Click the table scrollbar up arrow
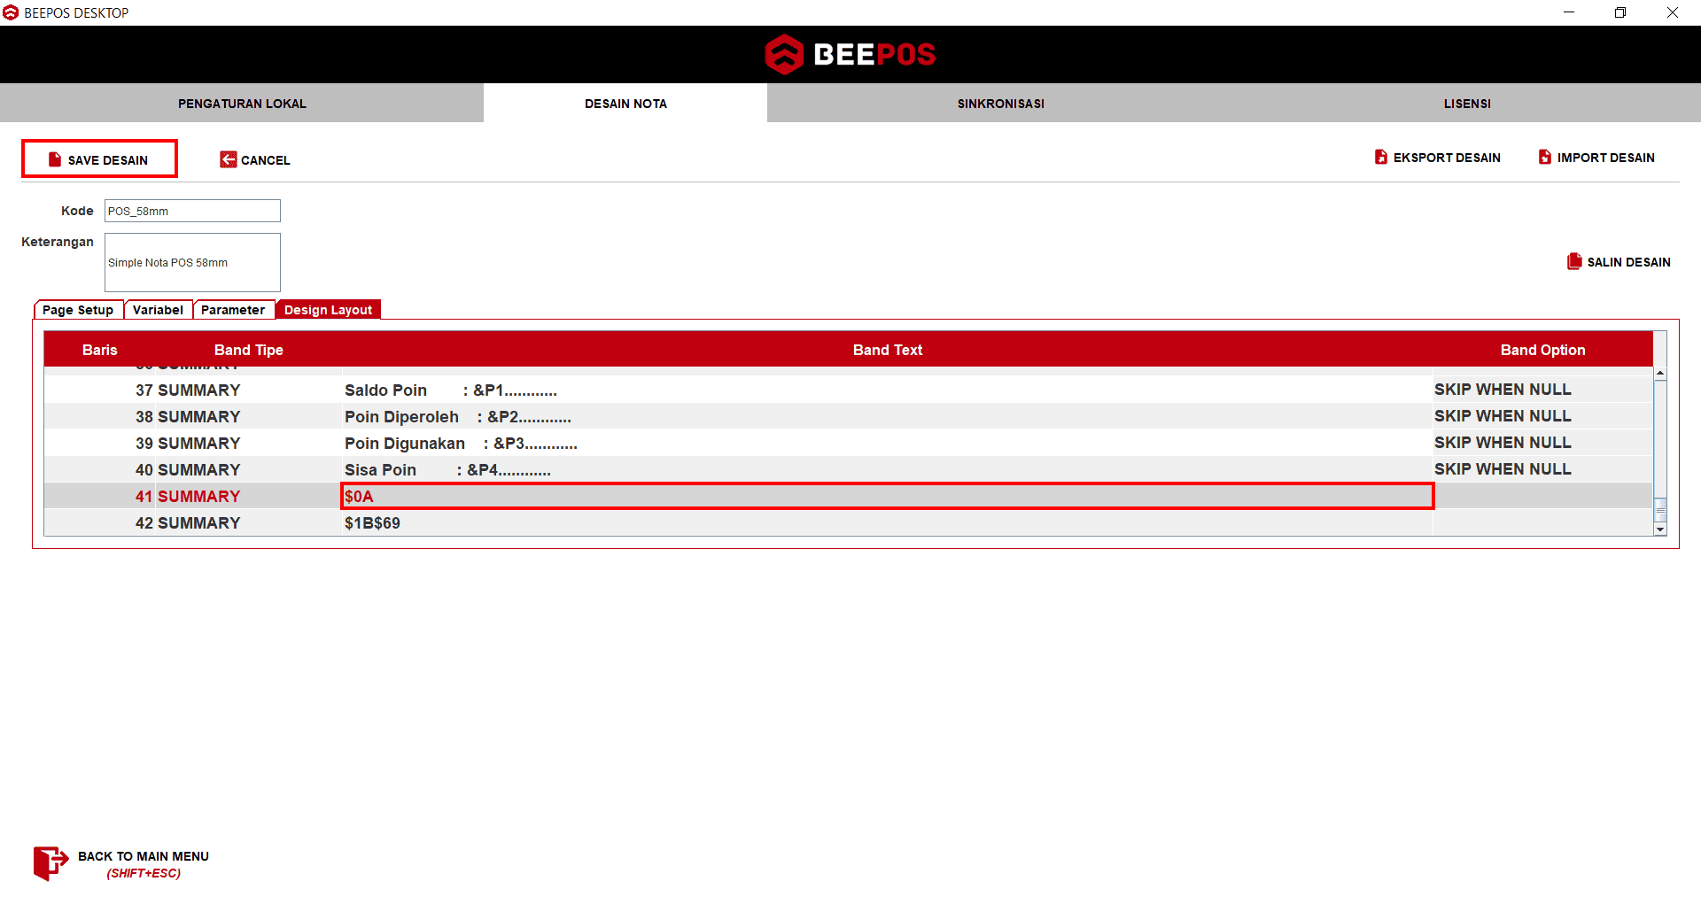This screenshot has height=912, width=1701. coord(1660,374)
